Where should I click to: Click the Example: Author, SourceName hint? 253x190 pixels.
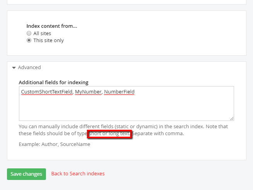click(x=54, y=144)
